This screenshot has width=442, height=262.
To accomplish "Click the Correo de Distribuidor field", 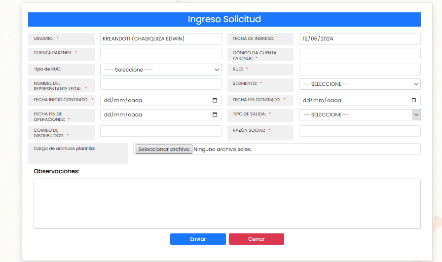I will 160,131.
